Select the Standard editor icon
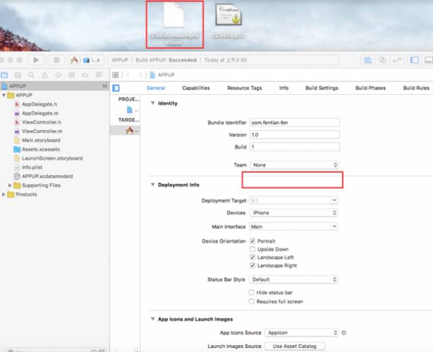433x352 pixels. (368, 60)
